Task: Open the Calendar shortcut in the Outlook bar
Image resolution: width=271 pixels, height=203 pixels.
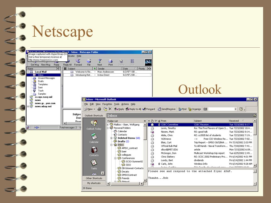Action: click(94, 136)
